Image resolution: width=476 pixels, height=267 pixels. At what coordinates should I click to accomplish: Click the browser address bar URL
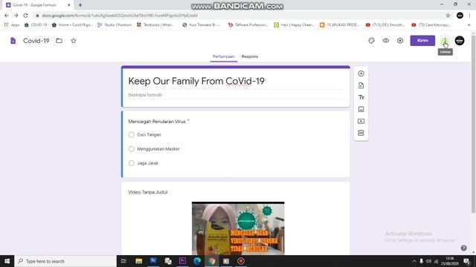pyautogui.click(x=120, y=16)
